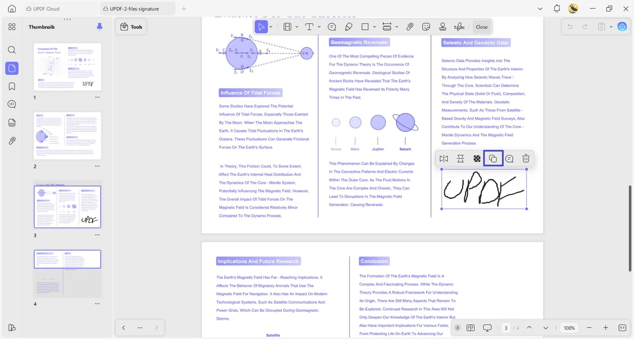The image size is (634, 339).
Task: Choose the pencil drawing tool
Action: pos(349,27)
